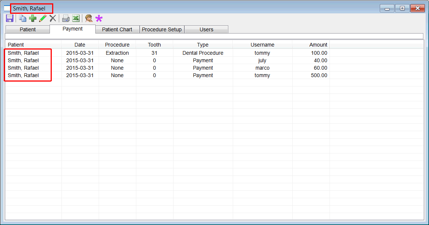The height and width of the screenshot is (225, 429).
Task: Click the date in the Extraction row
Action: 80,53
